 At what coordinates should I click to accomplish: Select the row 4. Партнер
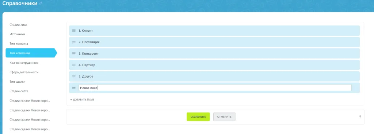click(x=214, y=65)
